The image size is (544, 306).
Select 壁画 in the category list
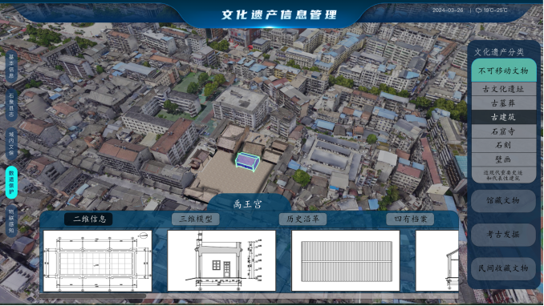(503, 159)
